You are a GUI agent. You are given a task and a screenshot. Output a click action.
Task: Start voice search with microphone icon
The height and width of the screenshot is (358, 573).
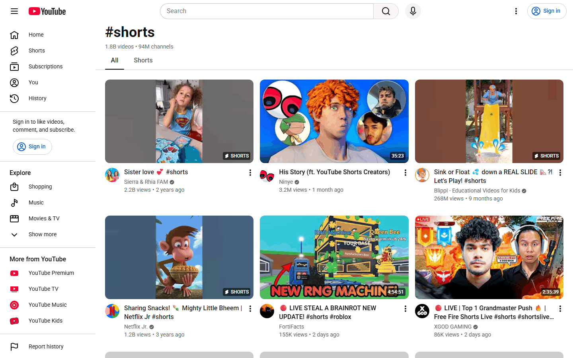pyautogui.click(x=413, y=11)
